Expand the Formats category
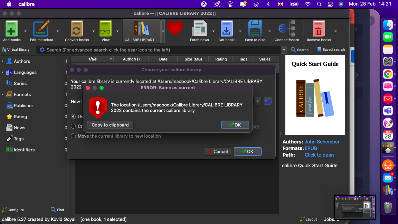 coord(2,94)
